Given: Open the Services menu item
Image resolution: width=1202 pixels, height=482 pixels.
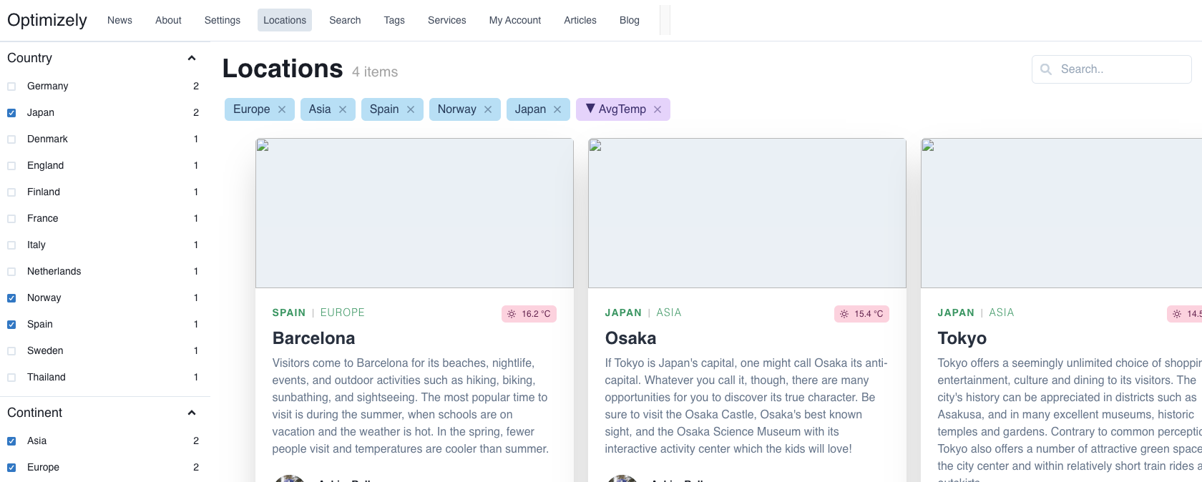Looking at the screenshot, I should coord(446,20).
